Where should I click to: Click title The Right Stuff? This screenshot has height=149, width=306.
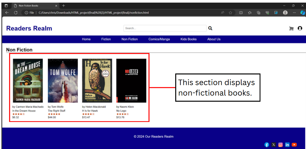(x=57, y=111)
